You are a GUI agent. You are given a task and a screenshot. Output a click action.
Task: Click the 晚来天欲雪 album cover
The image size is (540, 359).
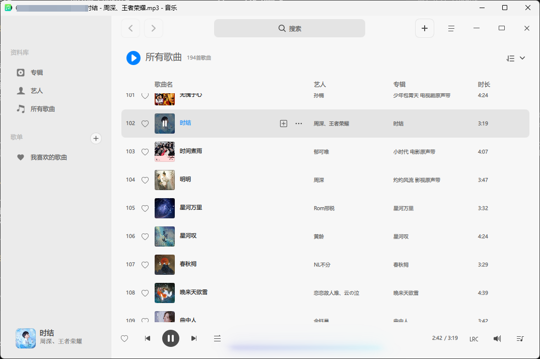click(x=165, y=293)
